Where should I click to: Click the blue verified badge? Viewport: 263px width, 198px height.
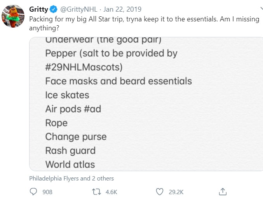click(54, 9)
